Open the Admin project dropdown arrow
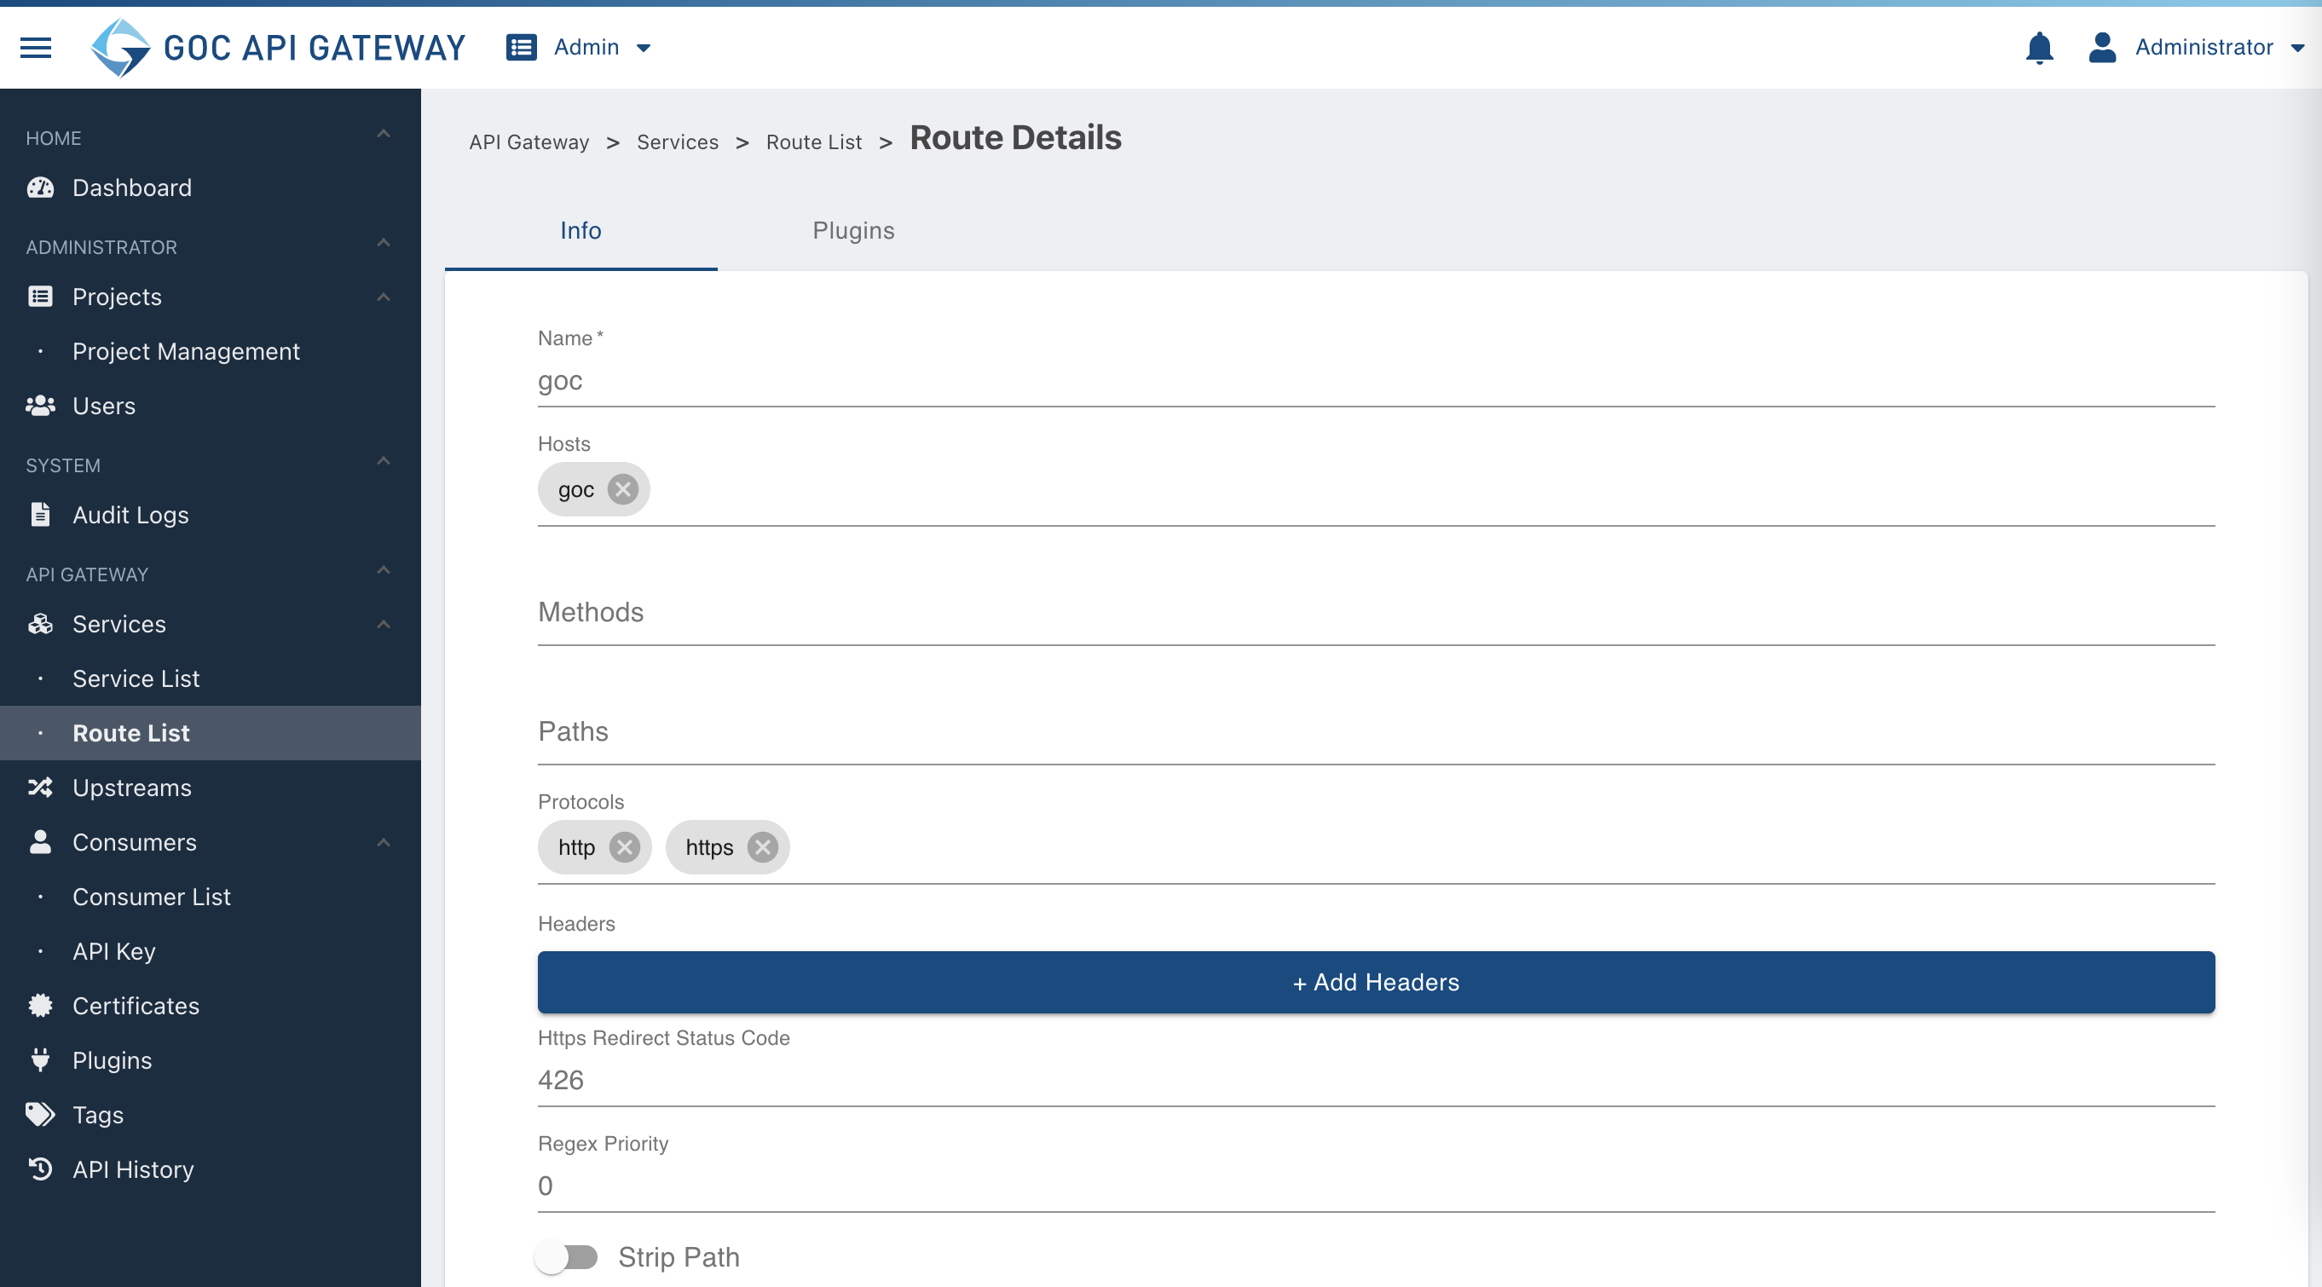The height and width of the screenshot is (1287, 2322). (x=644, y=48)
